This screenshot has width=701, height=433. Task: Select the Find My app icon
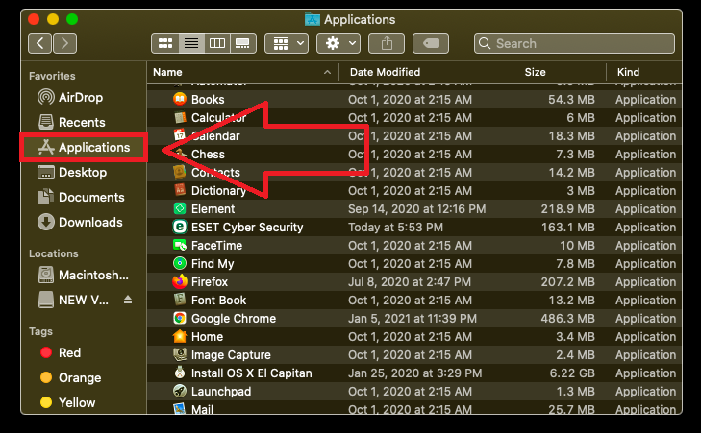180,263
